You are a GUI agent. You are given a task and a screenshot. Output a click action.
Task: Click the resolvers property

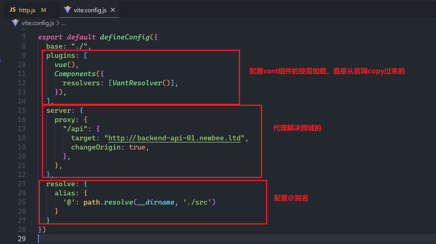pyautogui.click(x=81, y=83)
